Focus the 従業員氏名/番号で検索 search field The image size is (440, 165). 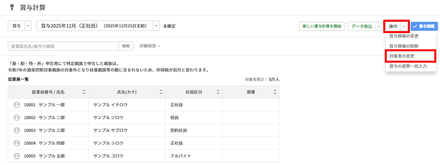[x=63, y=46]
